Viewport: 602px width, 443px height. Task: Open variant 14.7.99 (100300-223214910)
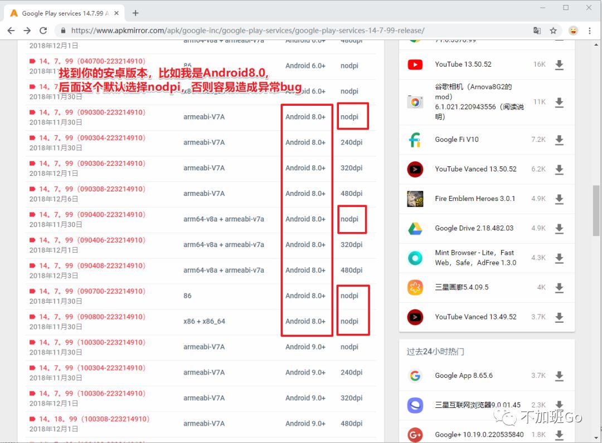click(x=92, y=342)
